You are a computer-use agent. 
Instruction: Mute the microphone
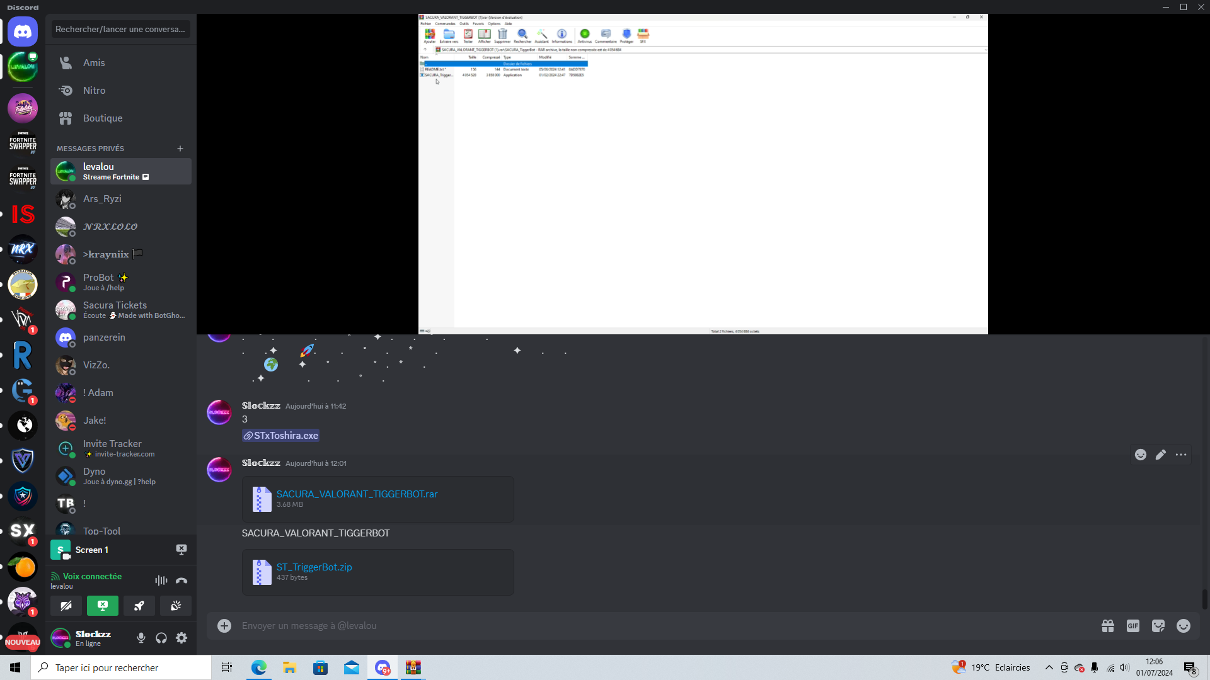141,638
